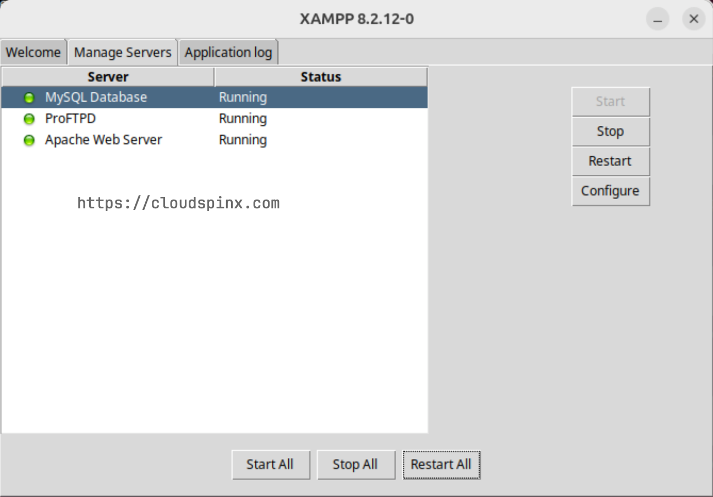This screenshot has width=713, height=497.
Task: Click the Restart All button
Action: point(441,465)
